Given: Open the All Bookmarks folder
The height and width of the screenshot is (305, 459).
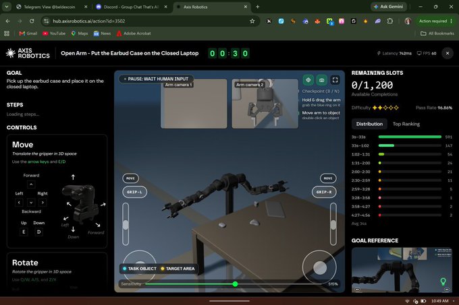Looking at the screenshot, I should tap(437, 33).
